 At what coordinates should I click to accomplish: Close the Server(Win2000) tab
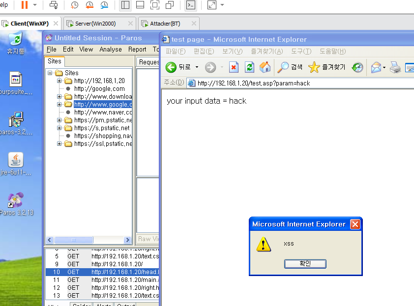click(130, 24)
